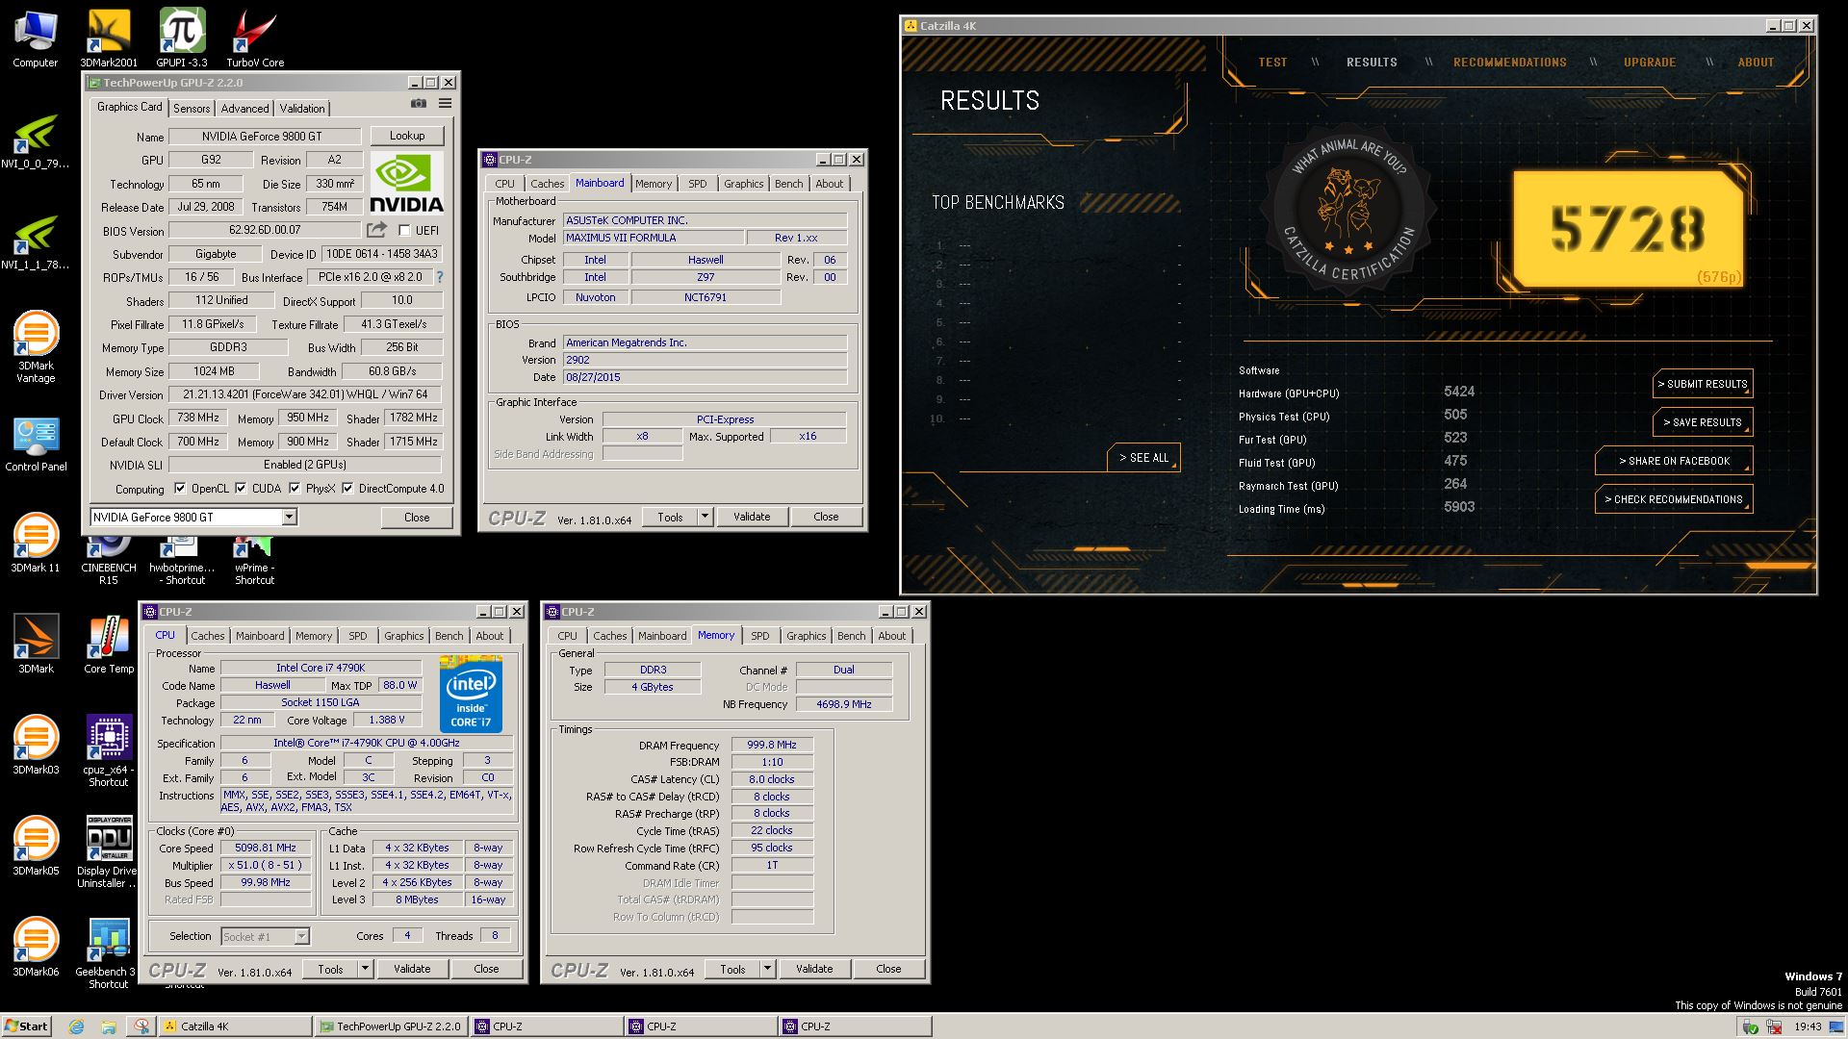
Task: Click SHARE ON FACEBOOK button
Action: coord(1674,461)
